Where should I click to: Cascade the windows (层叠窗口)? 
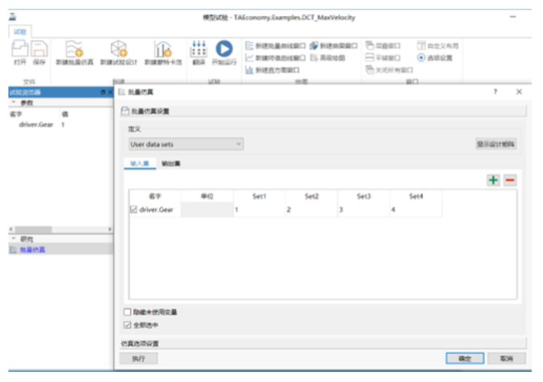pyautogui.click(x=383, y=46)
